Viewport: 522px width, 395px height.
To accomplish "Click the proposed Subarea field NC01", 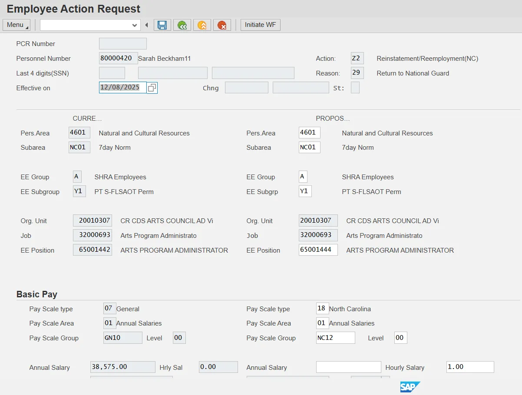I will coord(309,148).
